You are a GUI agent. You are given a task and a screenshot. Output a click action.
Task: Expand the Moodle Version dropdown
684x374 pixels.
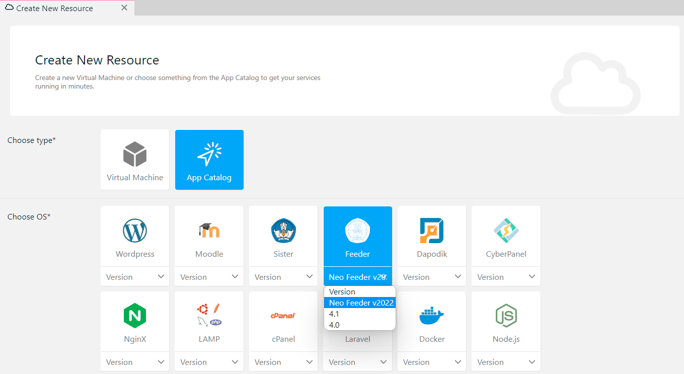coord(209,277)
